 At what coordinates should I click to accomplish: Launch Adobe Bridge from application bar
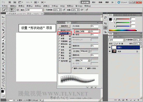[10, 2]
